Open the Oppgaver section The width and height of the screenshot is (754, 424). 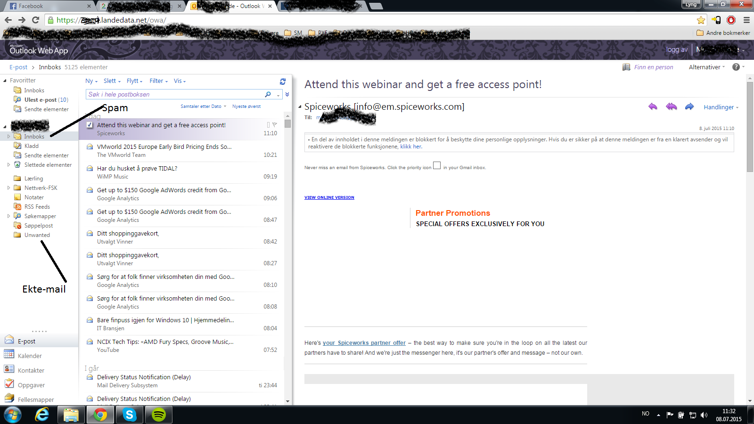point(31,385)
